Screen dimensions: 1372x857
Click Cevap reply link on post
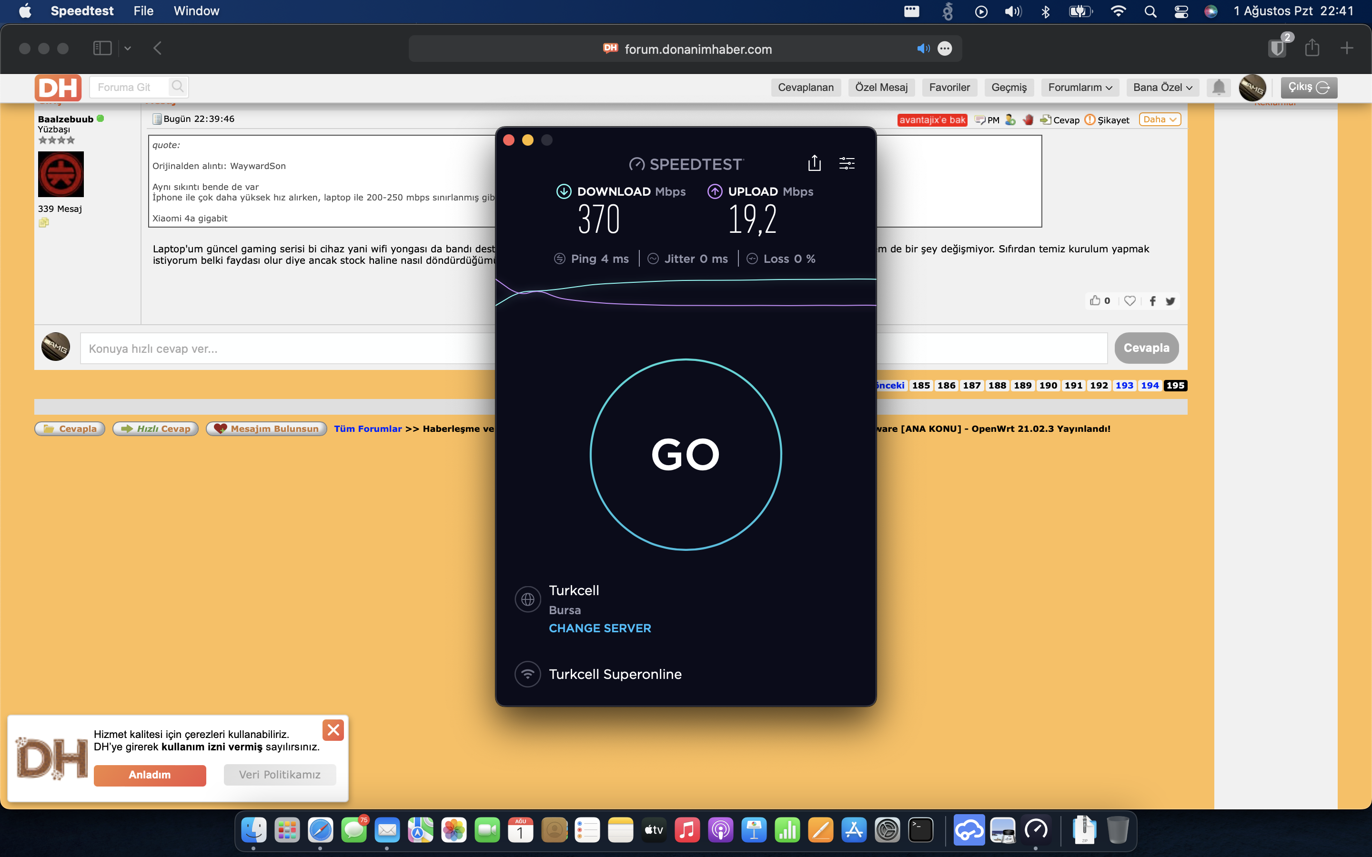[1059, 120]
